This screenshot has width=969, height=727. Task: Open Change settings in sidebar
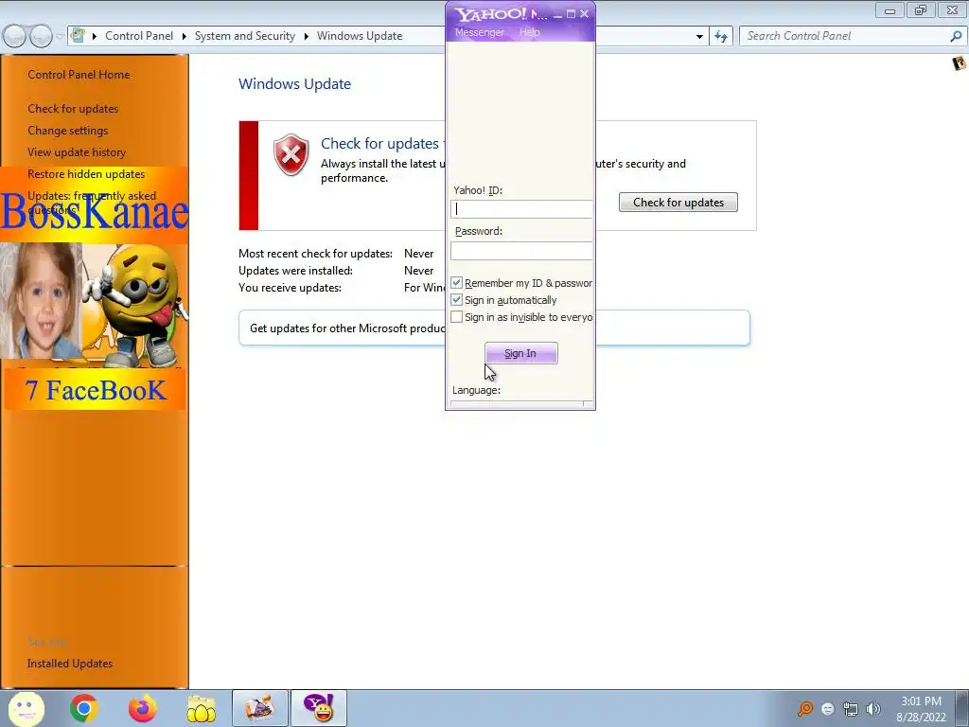(x=68, y=131)
